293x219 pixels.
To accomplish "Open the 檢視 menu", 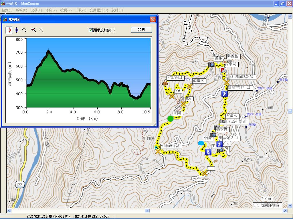I will coord(66,10).
